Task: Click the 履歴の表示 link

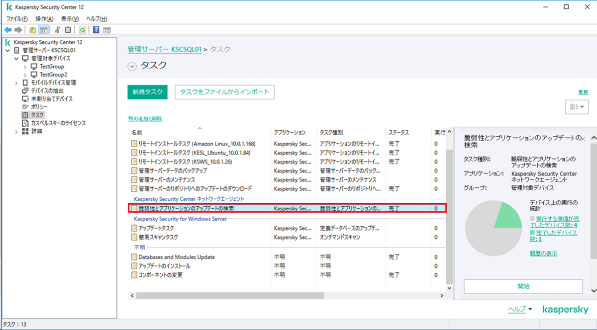Action: pos(544,253)
